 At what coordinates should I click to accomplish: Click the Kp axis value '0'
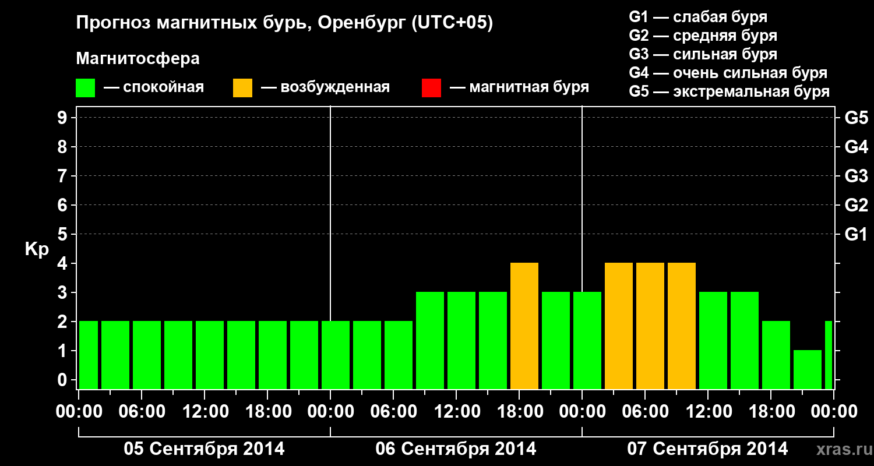coord(64,380)
